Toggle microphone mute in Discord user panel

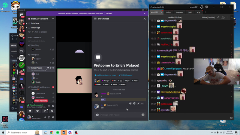point(45,117)
